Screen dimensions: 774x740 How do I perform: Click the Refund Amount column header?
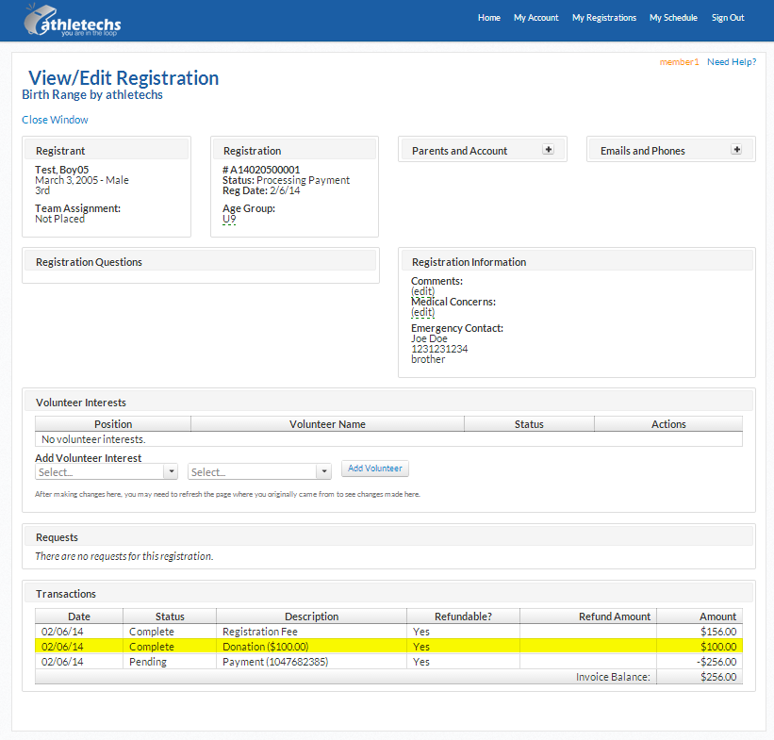(x=588, y=617)
